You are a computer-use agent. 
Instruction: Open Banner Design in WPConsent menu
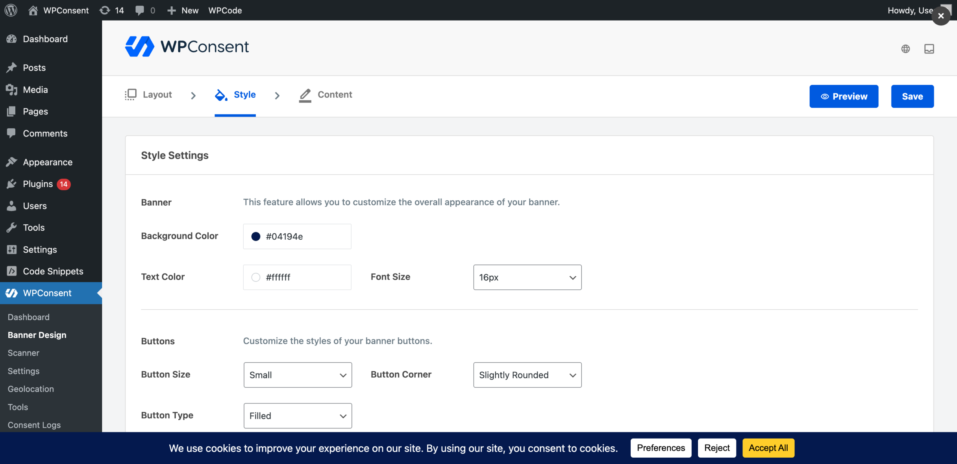pyautogui.click(x=37, y=335)
